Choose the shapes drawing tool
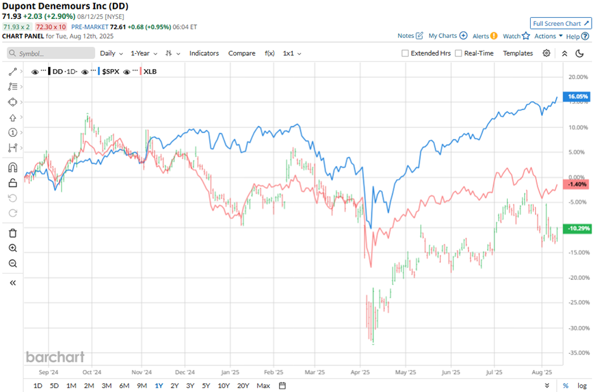 point(13,102)
